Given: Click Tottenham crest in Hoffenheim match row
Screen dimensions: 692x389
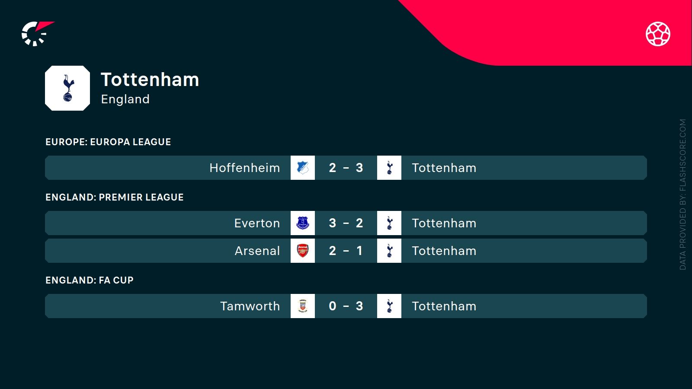Looking at the screenshot, I should click(389, 168).
